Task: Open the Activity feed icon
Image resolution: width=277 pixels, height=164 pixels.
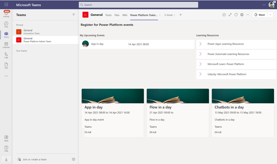Action: click(6, 14)
